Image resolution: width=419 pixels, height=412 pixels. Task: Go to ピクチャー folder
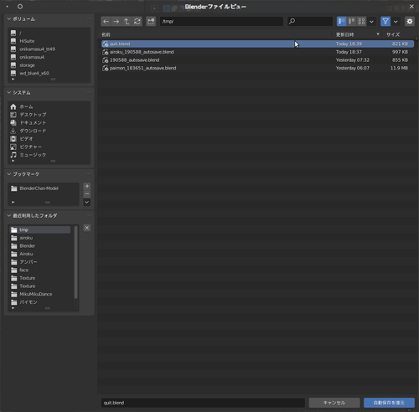tap(49, 147)
